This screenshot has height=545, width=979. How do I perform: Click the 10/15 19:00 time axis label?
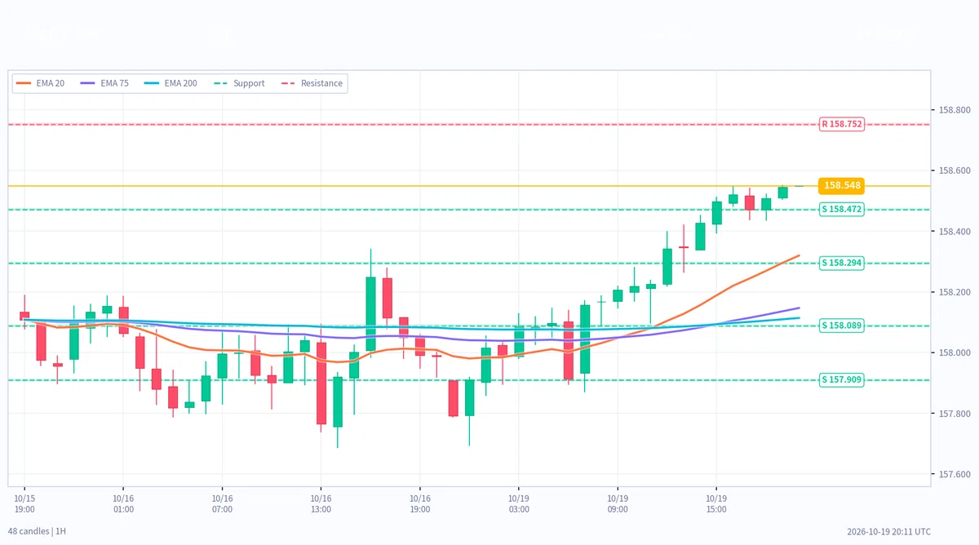point(24,503)
